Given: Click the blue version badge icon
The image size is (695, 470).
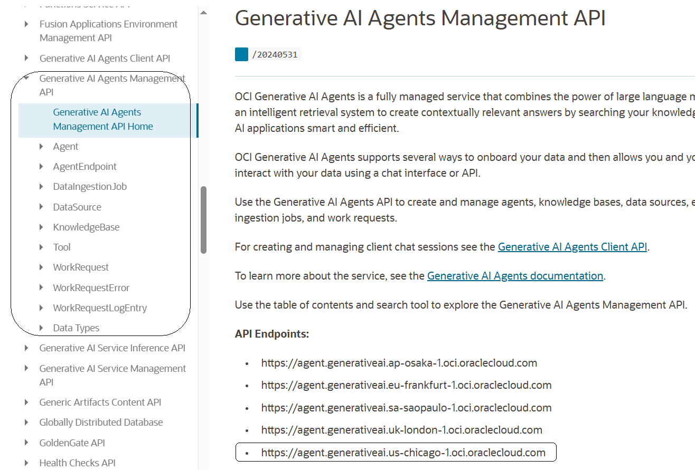Looking at the screenshot, I should (x=241, y=54).
